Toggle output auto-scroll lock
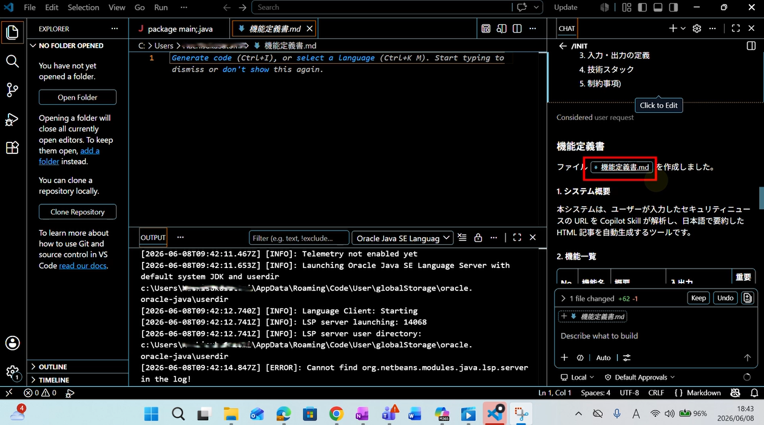Screen dimensions: 764x425 coord(478,238)
